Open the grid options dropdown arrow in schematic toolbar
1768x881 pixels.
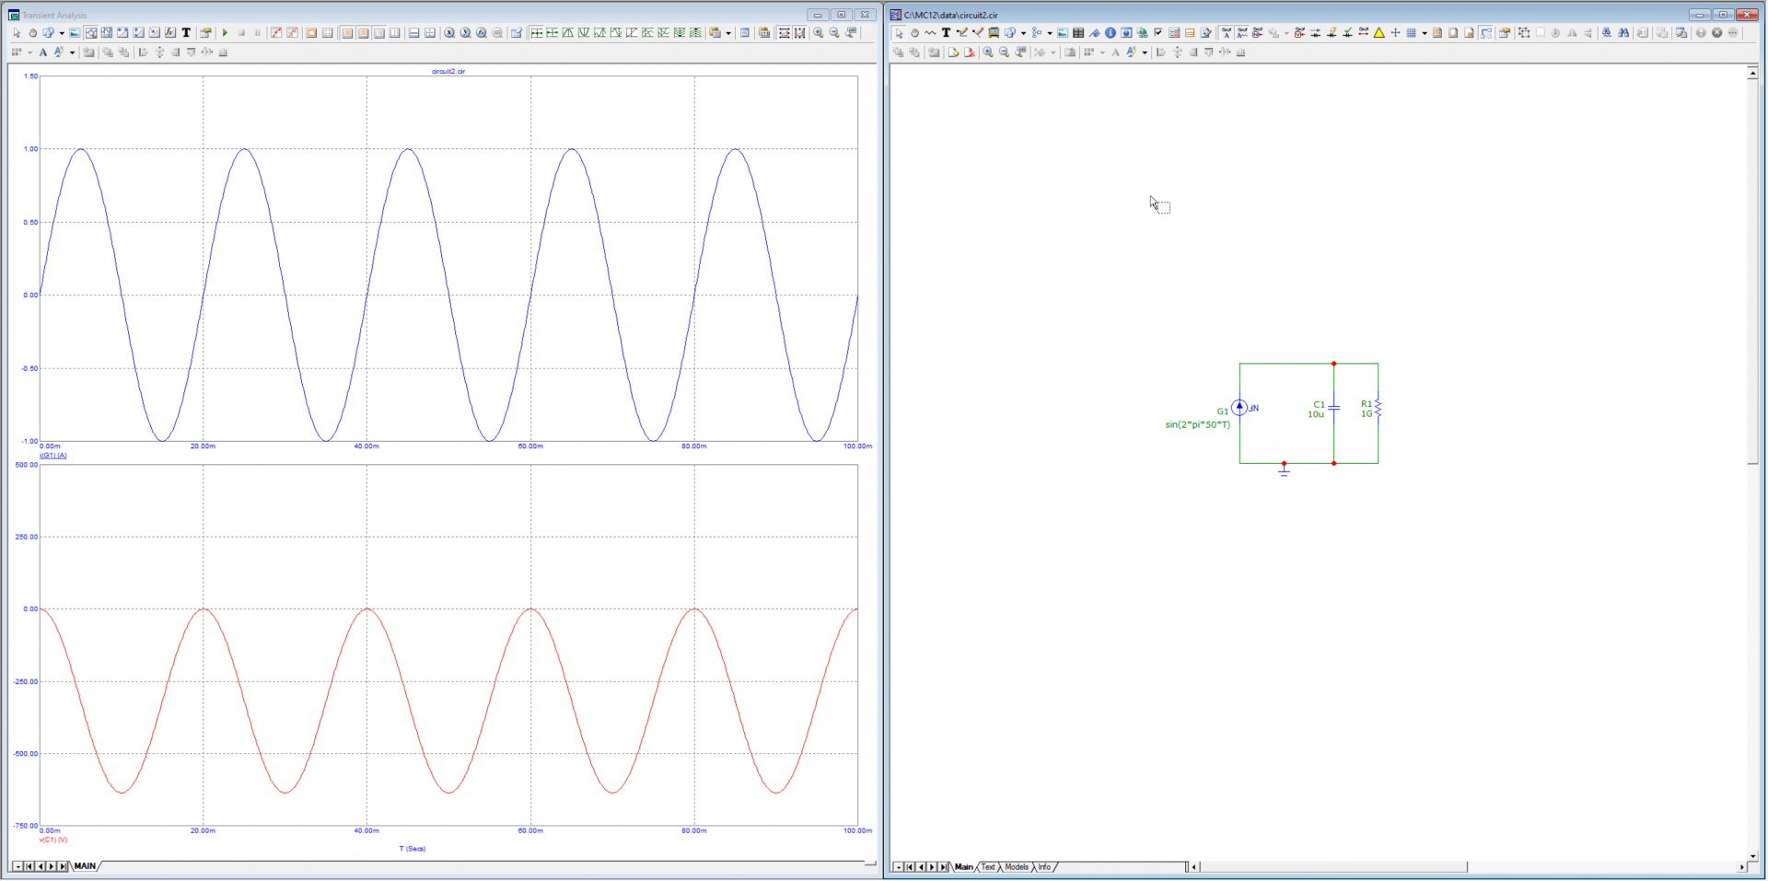coord(1425,33)
